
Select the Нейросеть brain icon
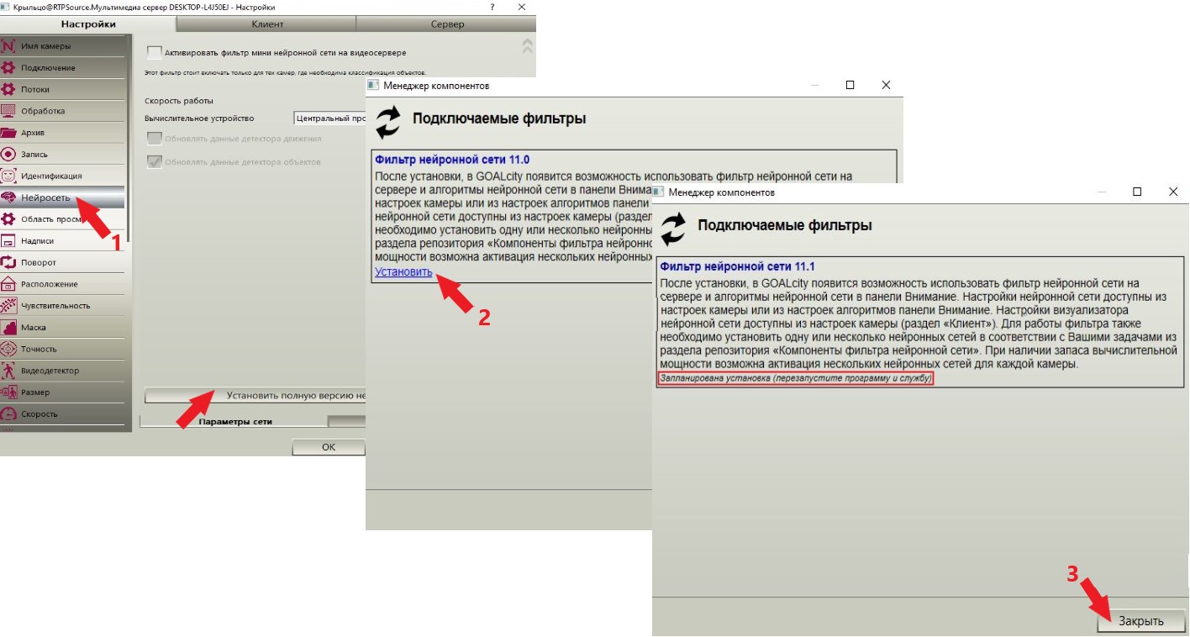(x=8, y=197)
